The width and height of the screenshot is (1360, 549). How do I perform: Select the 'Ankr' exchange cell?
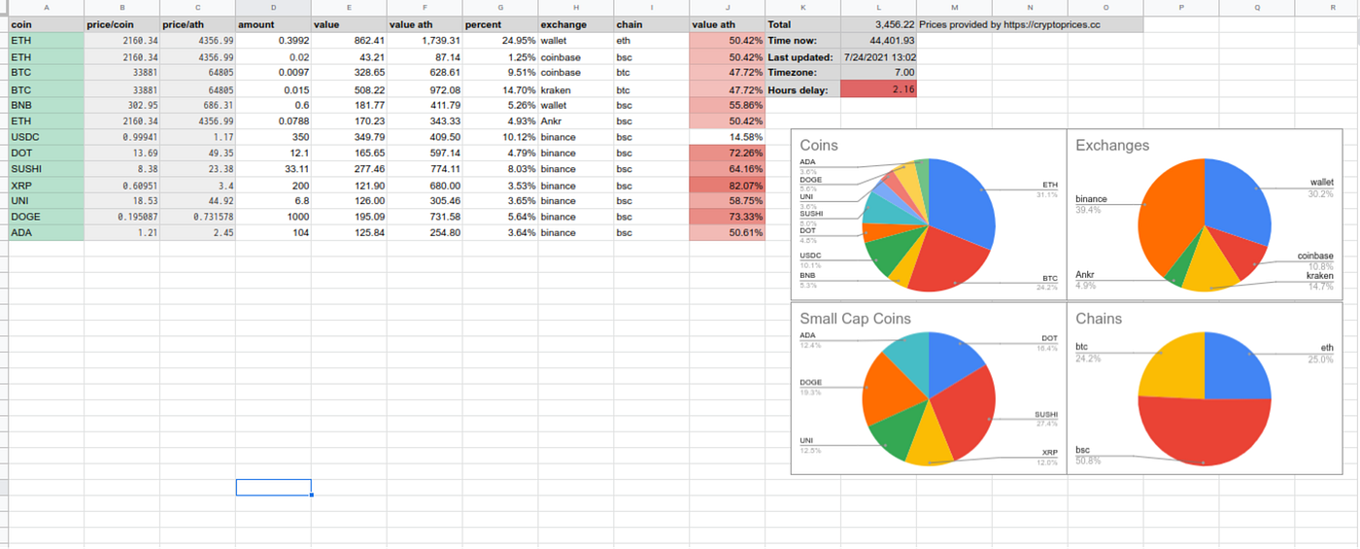(x=576, y=121)
